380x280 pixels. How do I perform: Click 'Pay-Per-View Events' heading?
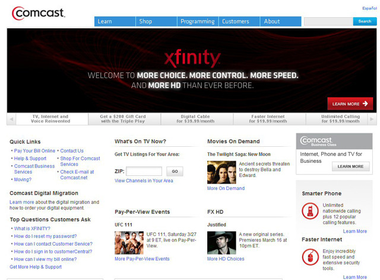142,212
